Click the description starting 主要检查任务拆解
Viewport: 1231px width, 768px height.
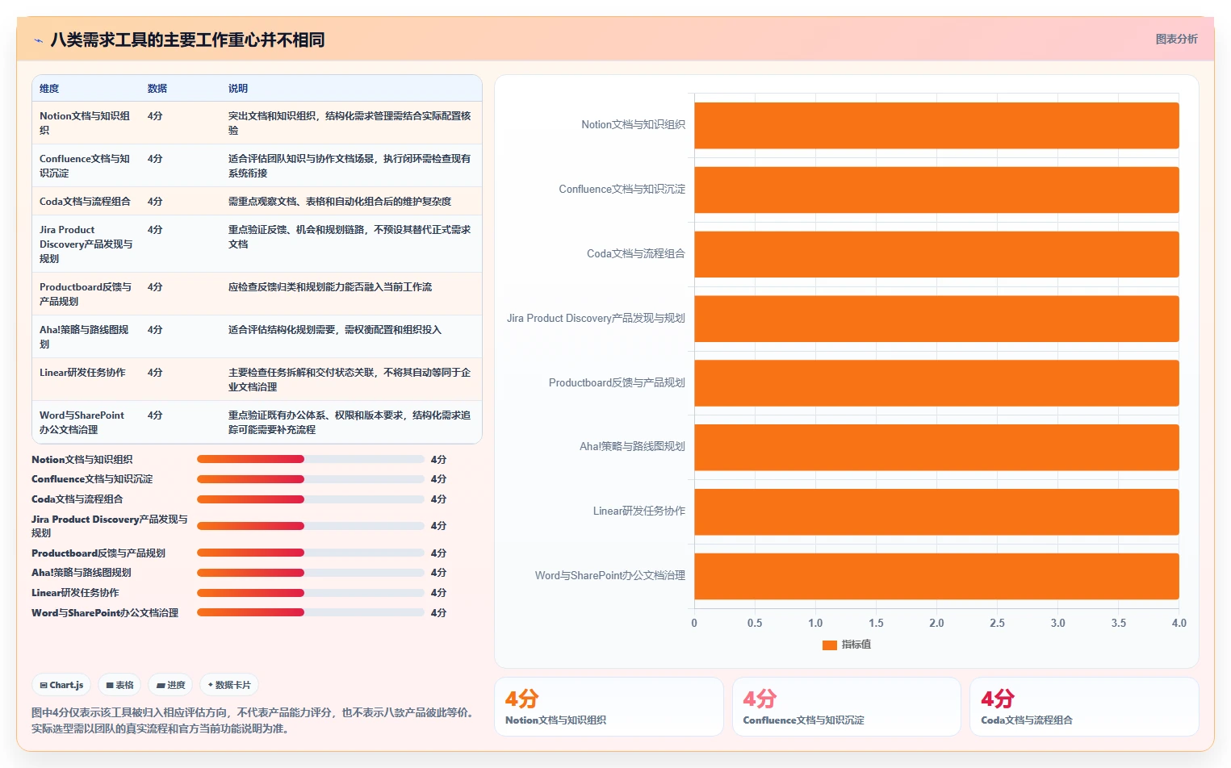(350, 379)
